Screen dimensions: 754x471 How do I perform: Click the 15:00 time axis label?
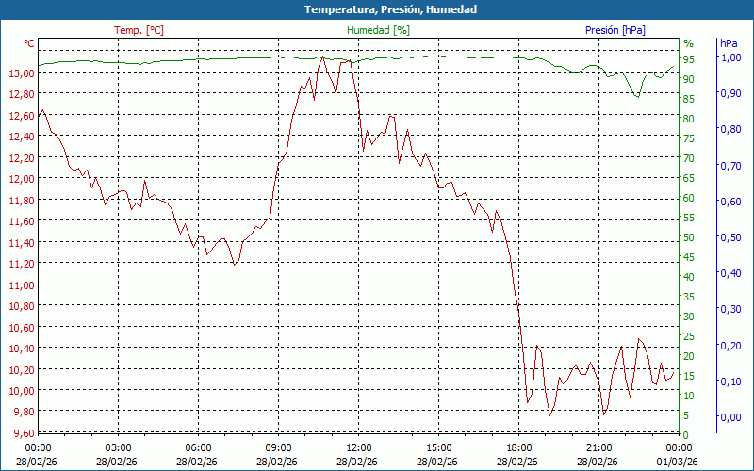pyautogui.click(x=439, y=447)
